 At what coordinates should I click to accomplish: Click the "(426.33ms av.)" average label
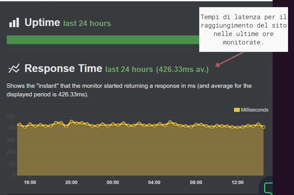[182, 69]
